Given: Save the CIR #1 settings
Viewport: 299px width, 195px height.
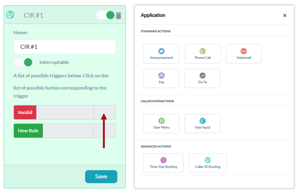Looking at the screenshot, I should [x=101, y=177].
